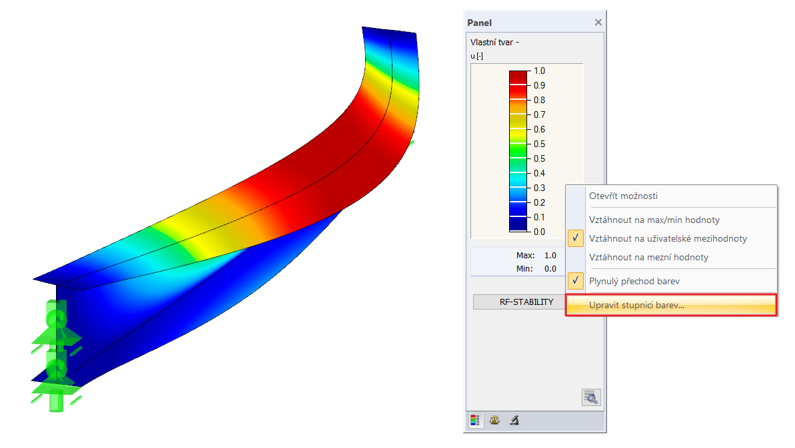This screenshot has height=448, width=795.
Task: Click the 0.7 scale value label
Action: click(540, 115)
